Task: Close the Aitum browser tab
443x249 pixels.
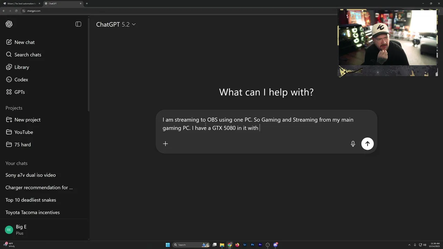Action: [39, 3]
